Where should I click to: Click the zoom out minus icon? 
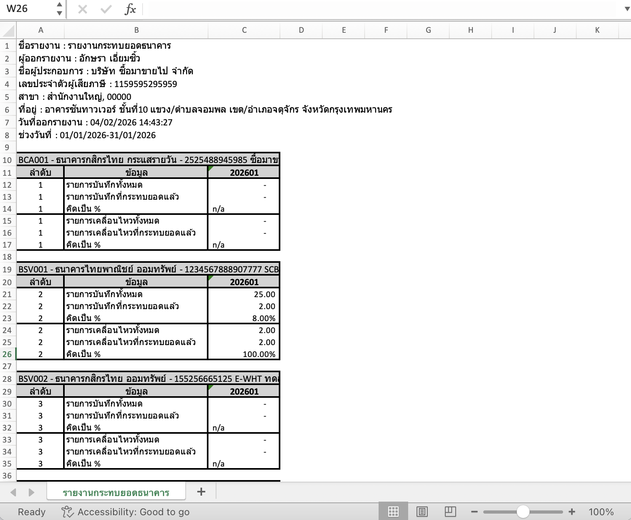click(x=474, y=512)
